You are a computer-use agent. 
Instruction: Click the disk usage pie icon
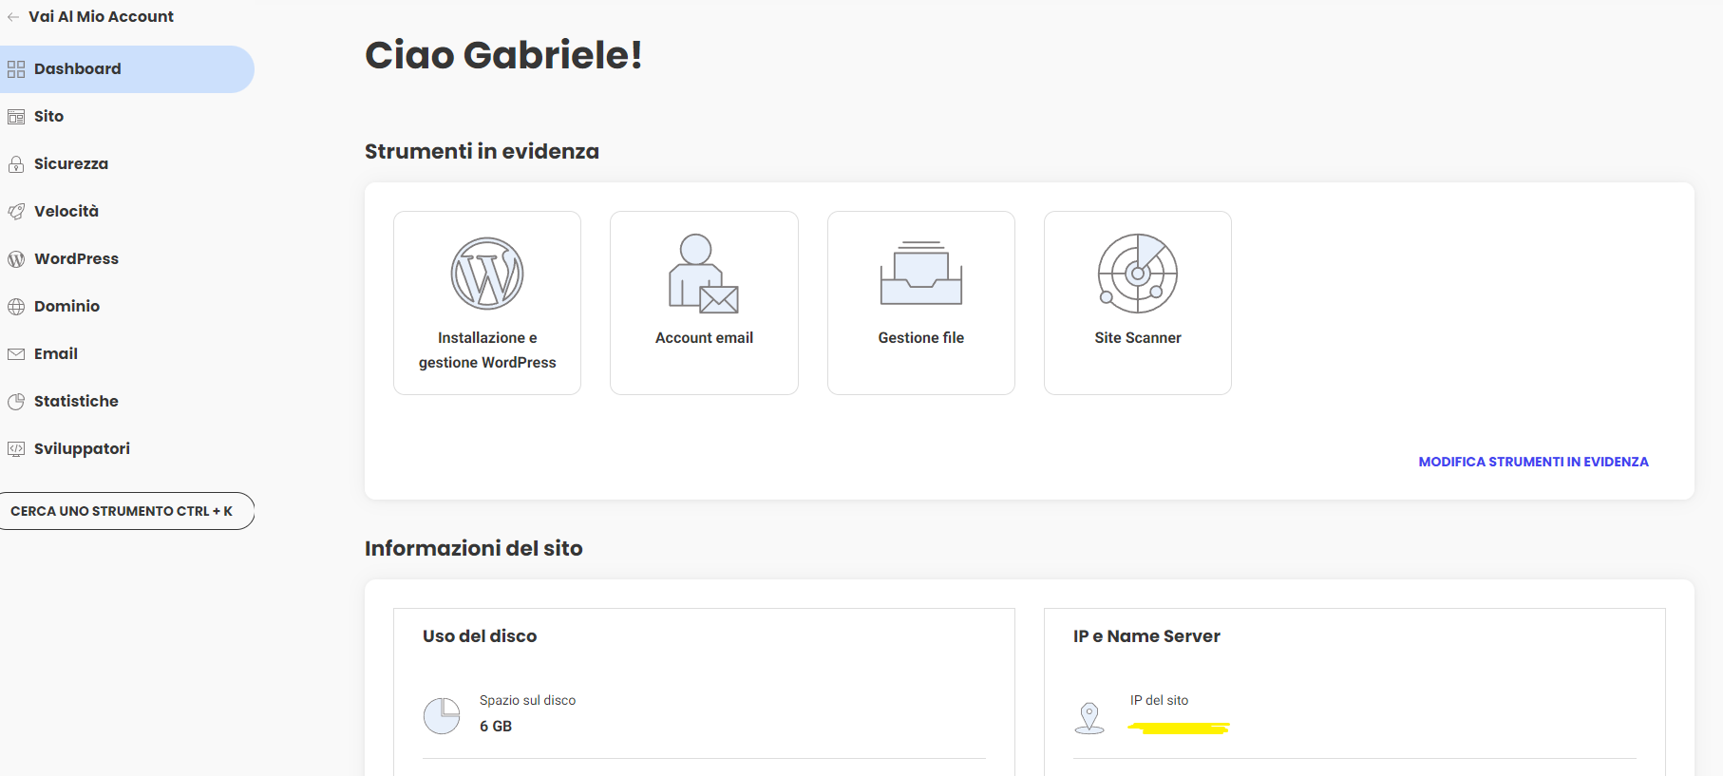click(x=442, y=715)
